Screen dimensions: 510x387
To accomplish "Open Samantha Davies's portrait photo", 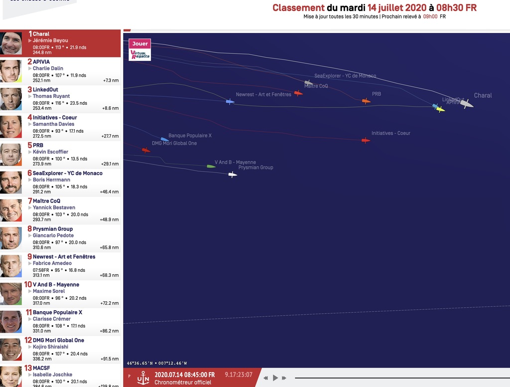I will point(11,127).
